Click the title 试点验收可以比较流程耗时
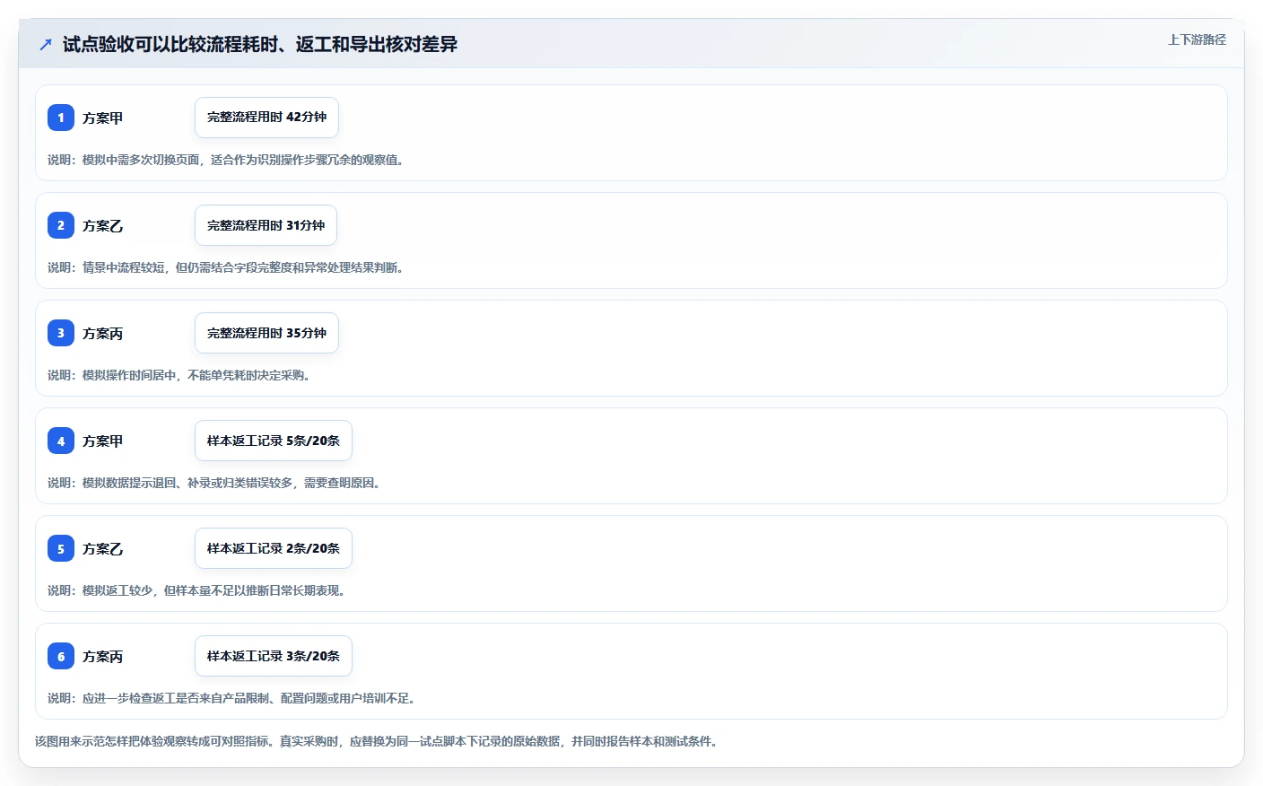 pyautogui.click(x=260, y=44)
